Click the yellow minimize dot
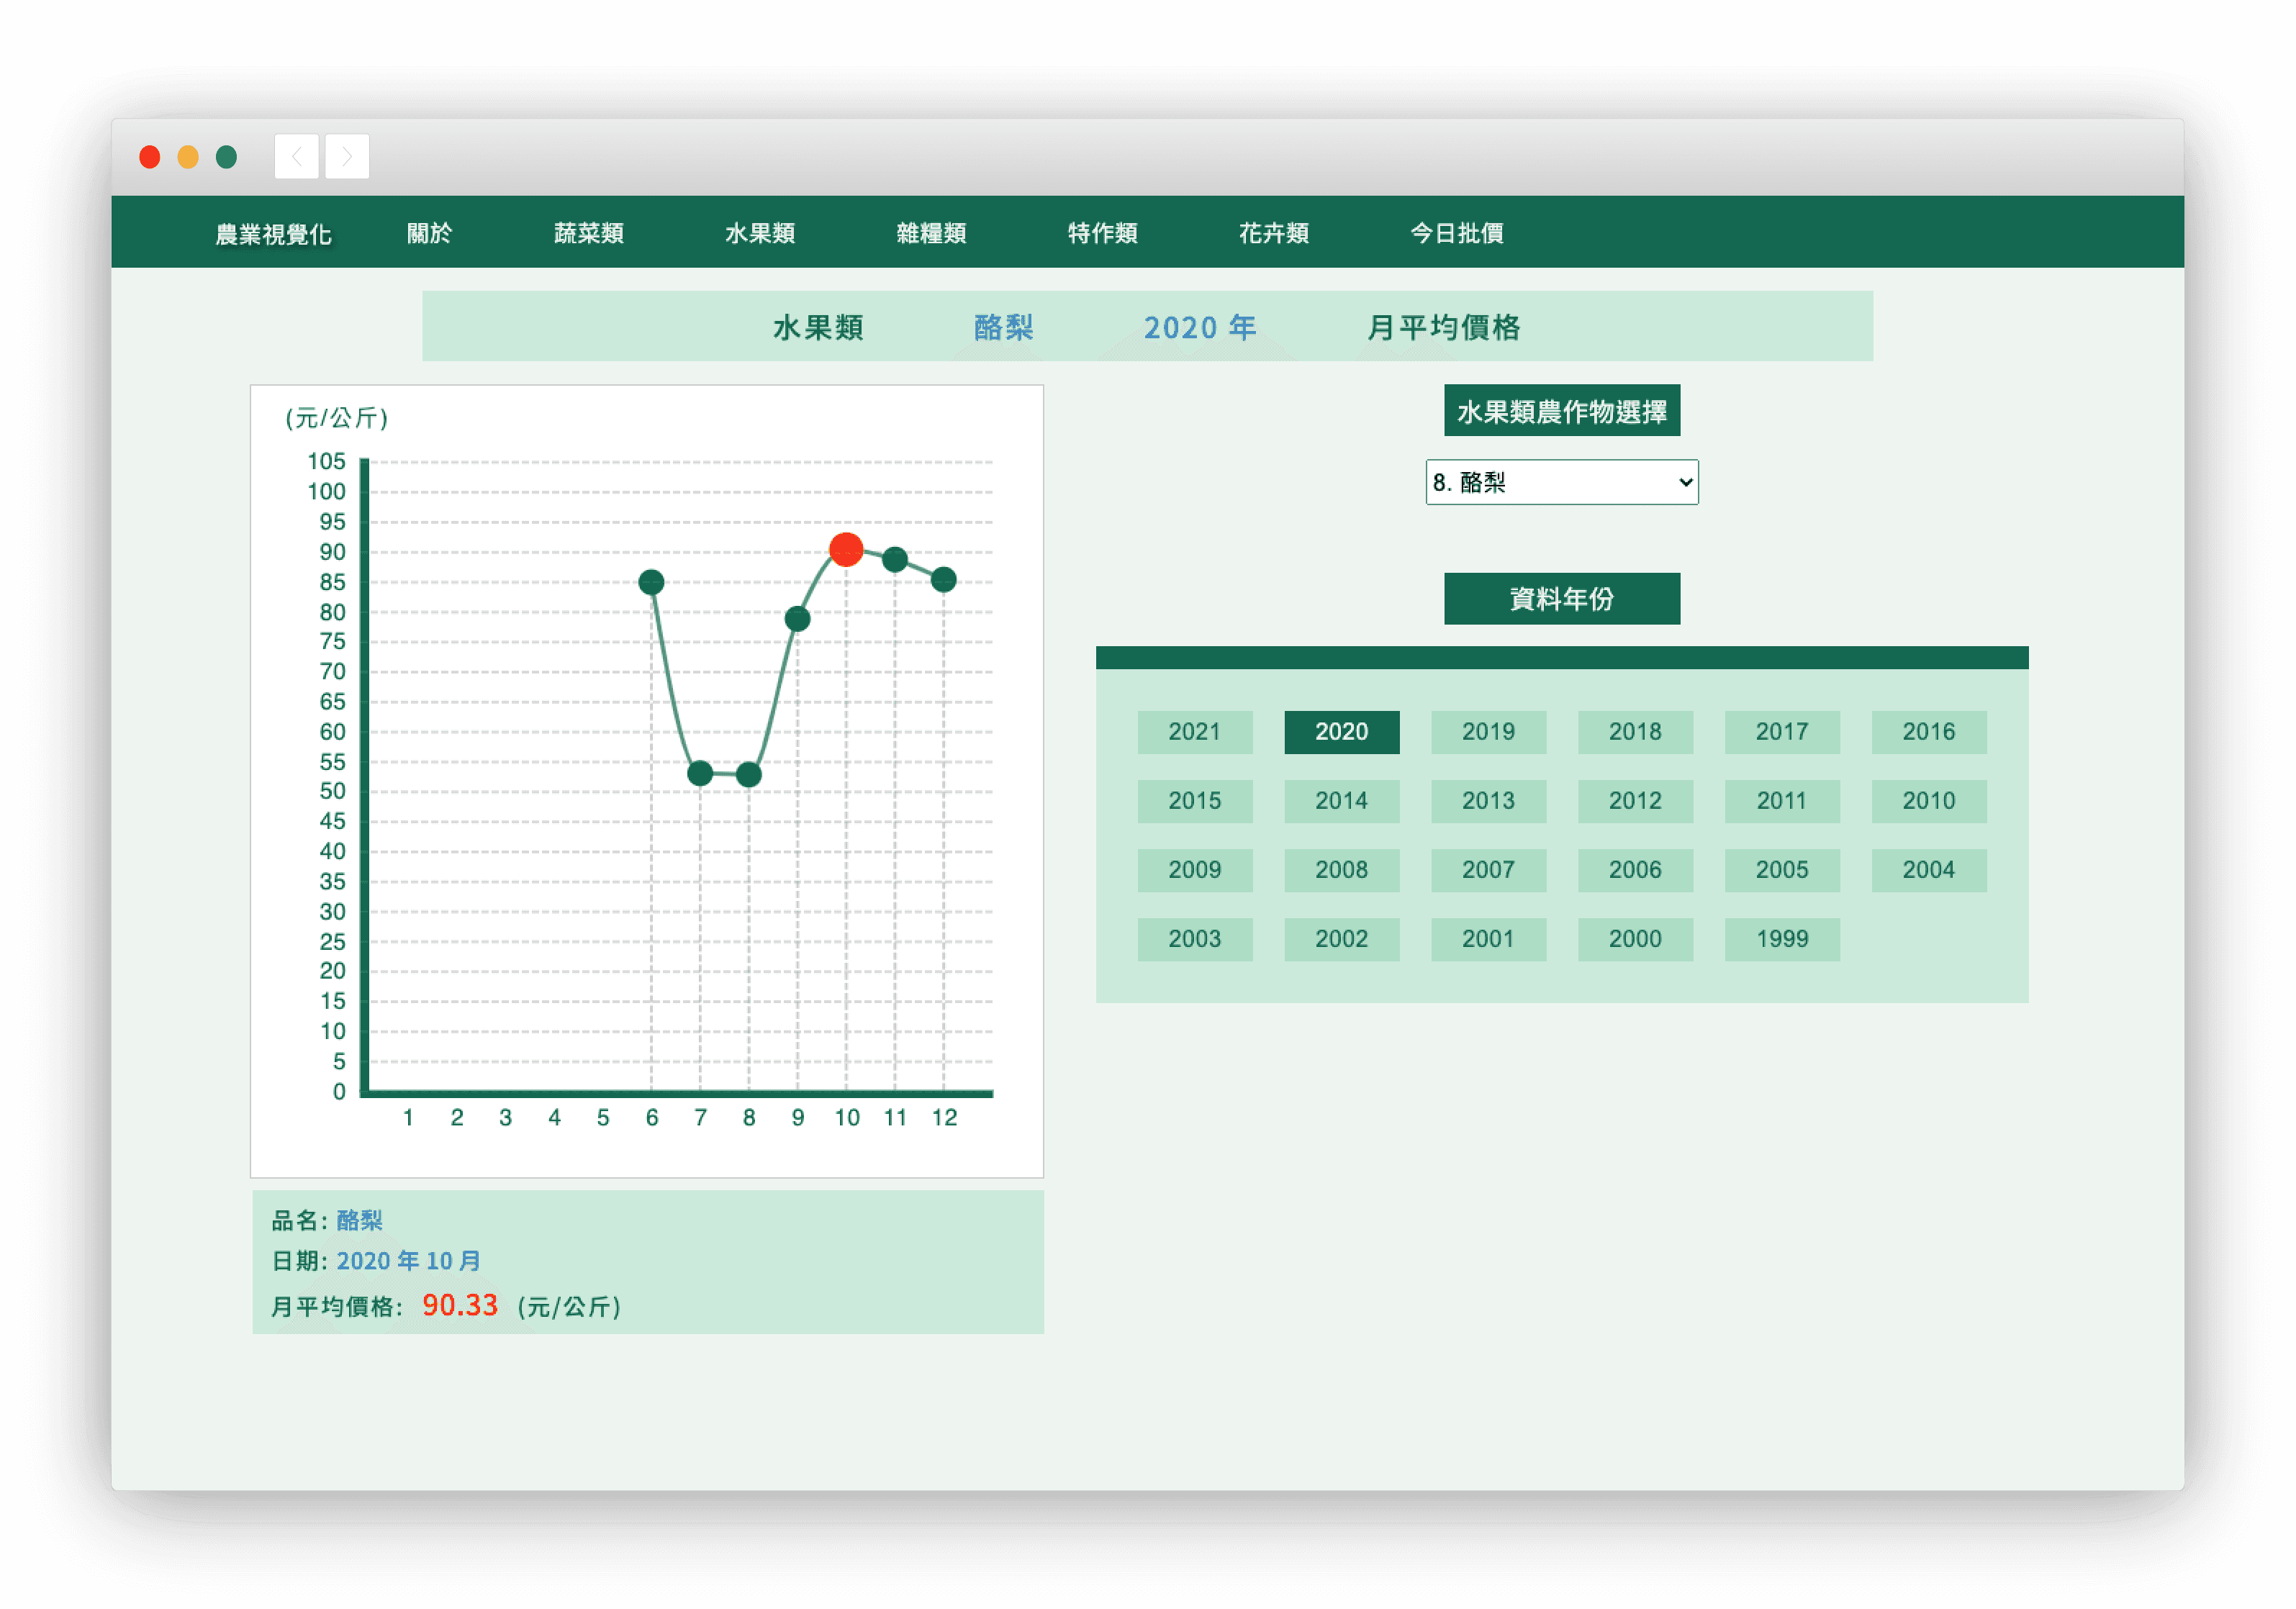Screen dimensions: 2296x1609 coord(188,157)
